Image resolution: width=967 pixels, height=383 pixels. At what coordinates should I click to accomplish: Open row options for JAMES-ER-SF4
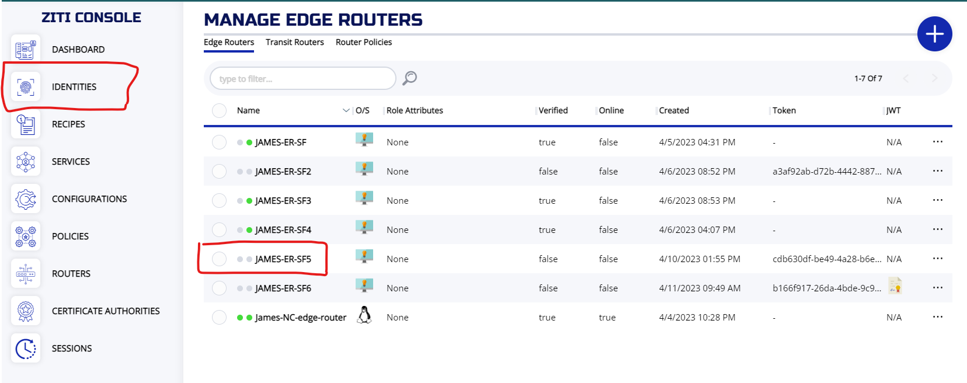pyautogui.click(x=937, y=229)
